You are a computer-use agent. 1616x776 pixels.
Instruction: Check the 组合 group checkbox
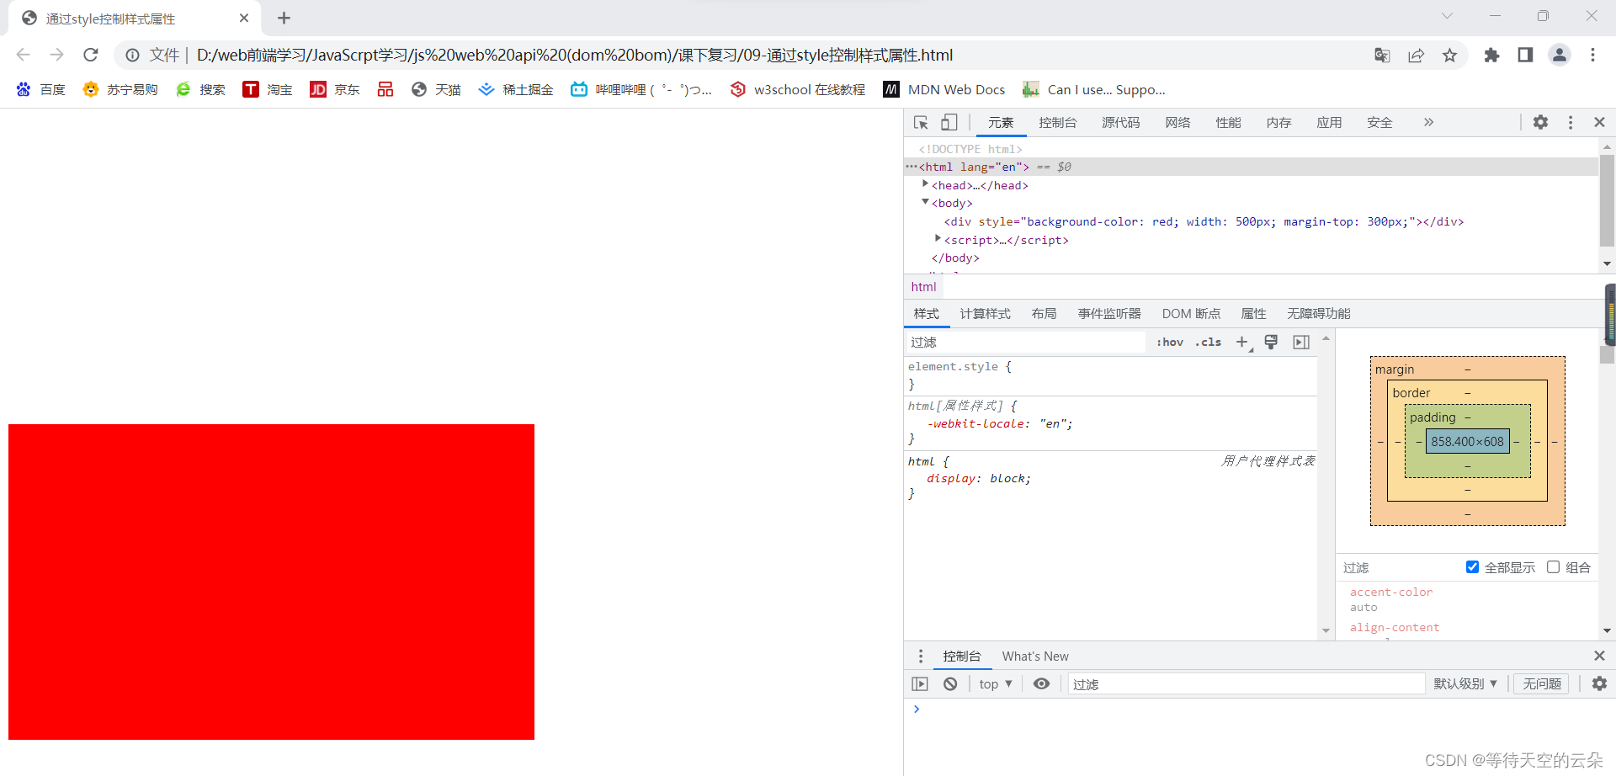(1554, 567)
